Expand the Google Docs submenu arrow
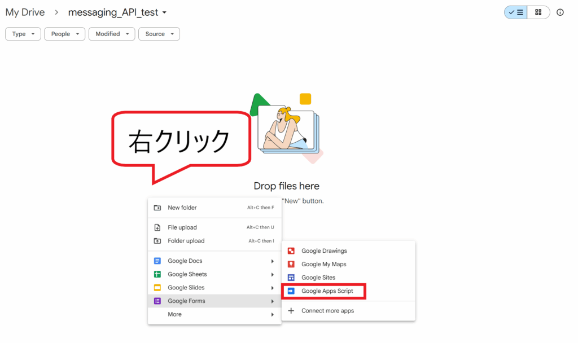This screenshot has width=578, height=343. pyautogui.click(x=273, y=261)
